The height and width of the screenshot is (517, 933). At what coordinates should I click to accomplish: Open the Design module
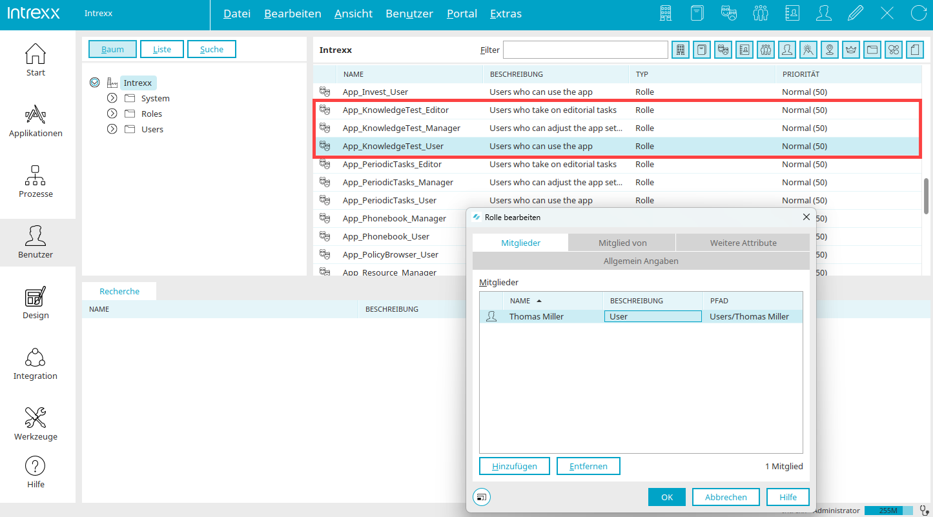36,303
